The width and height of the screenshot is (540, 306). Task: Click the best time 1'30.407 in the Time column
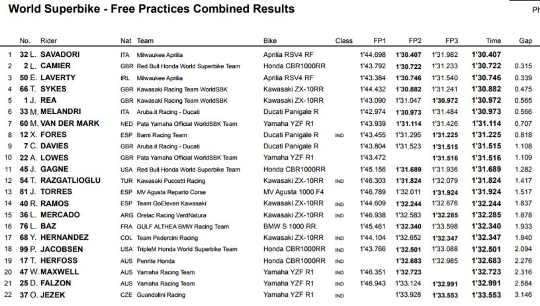pyautogui.click(x=486, y=54)
